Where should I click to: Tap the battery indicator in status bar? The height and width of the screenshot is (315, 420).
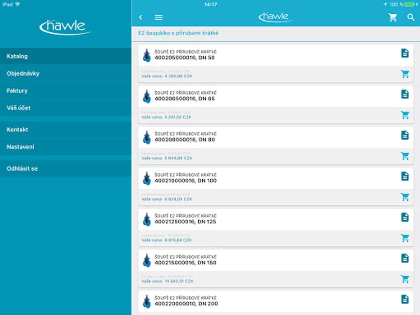click(409, 4)
